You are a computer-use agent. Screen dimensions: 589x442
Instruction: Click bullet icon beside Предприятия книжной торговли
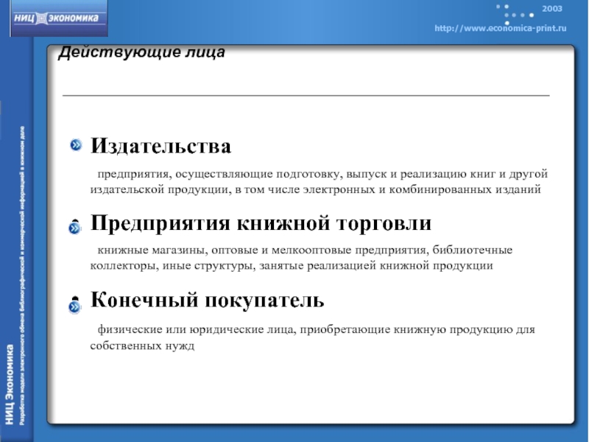pos(76,227)
